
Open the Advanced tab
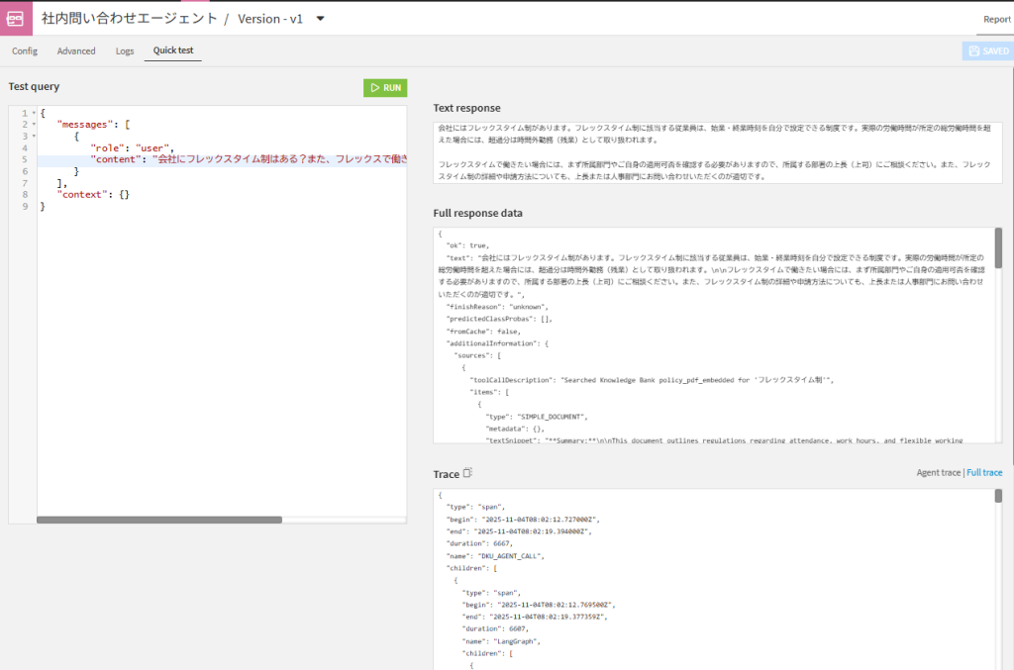(x=76, y=50)
